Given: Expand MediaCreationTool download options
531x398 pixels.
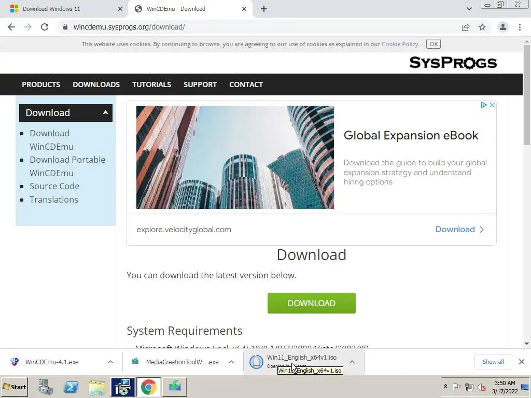Looking at the screenshot, I should click(x=231, y=362).
